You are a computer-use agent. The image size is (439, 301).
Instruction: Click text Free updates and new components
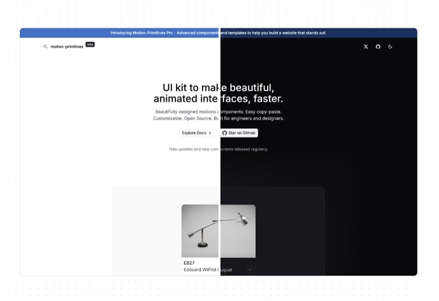point(218,149)
